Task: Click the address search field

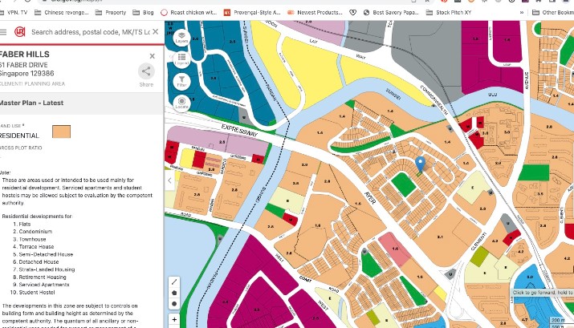Action: pos(88,32)
